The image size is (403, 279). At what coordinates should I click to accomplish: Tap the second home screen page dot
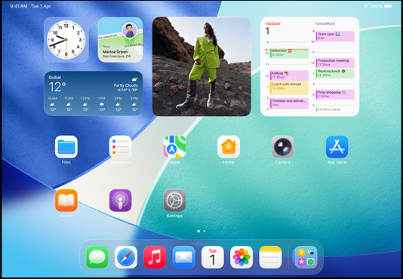(x=205, y=231)
